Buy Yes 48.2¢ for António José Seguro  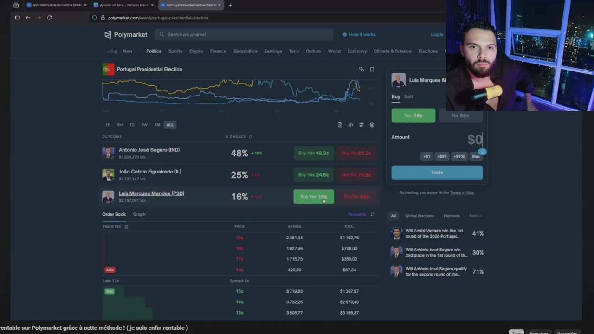click(x=314, y=153)
